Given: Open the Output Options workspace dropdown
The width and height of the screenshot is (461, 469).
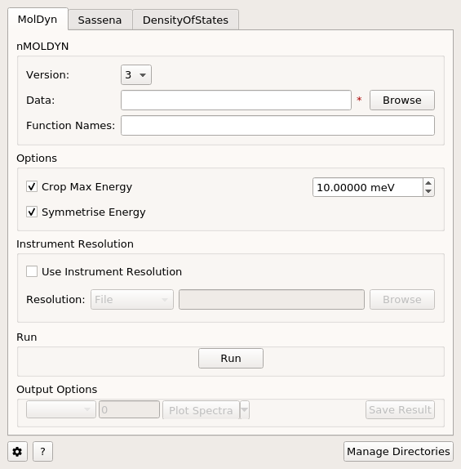Looking at the screenshot, I should [x=61, y=409].
